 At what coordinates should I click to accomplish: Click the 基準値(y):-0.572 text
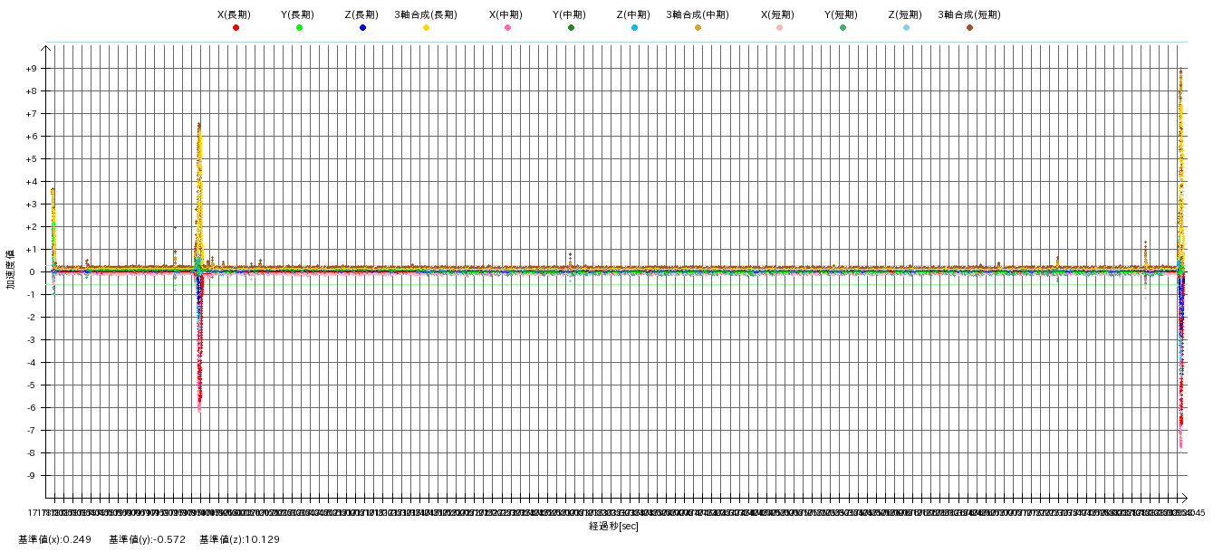coord(147,540)
